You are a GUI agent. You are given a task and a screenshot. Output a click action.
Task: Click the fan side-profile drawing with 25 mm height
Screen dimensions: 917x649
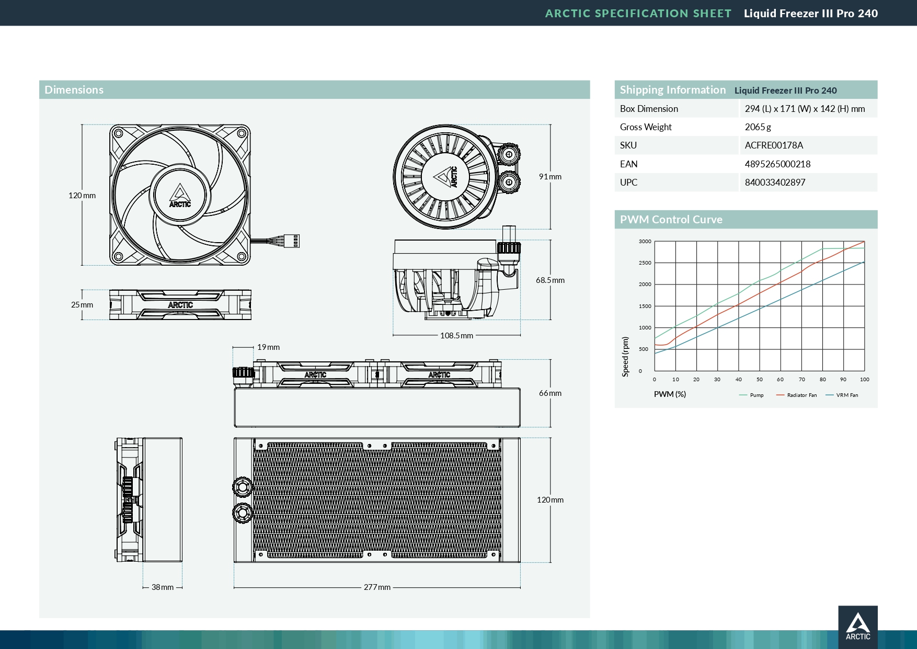pos(180,305)
